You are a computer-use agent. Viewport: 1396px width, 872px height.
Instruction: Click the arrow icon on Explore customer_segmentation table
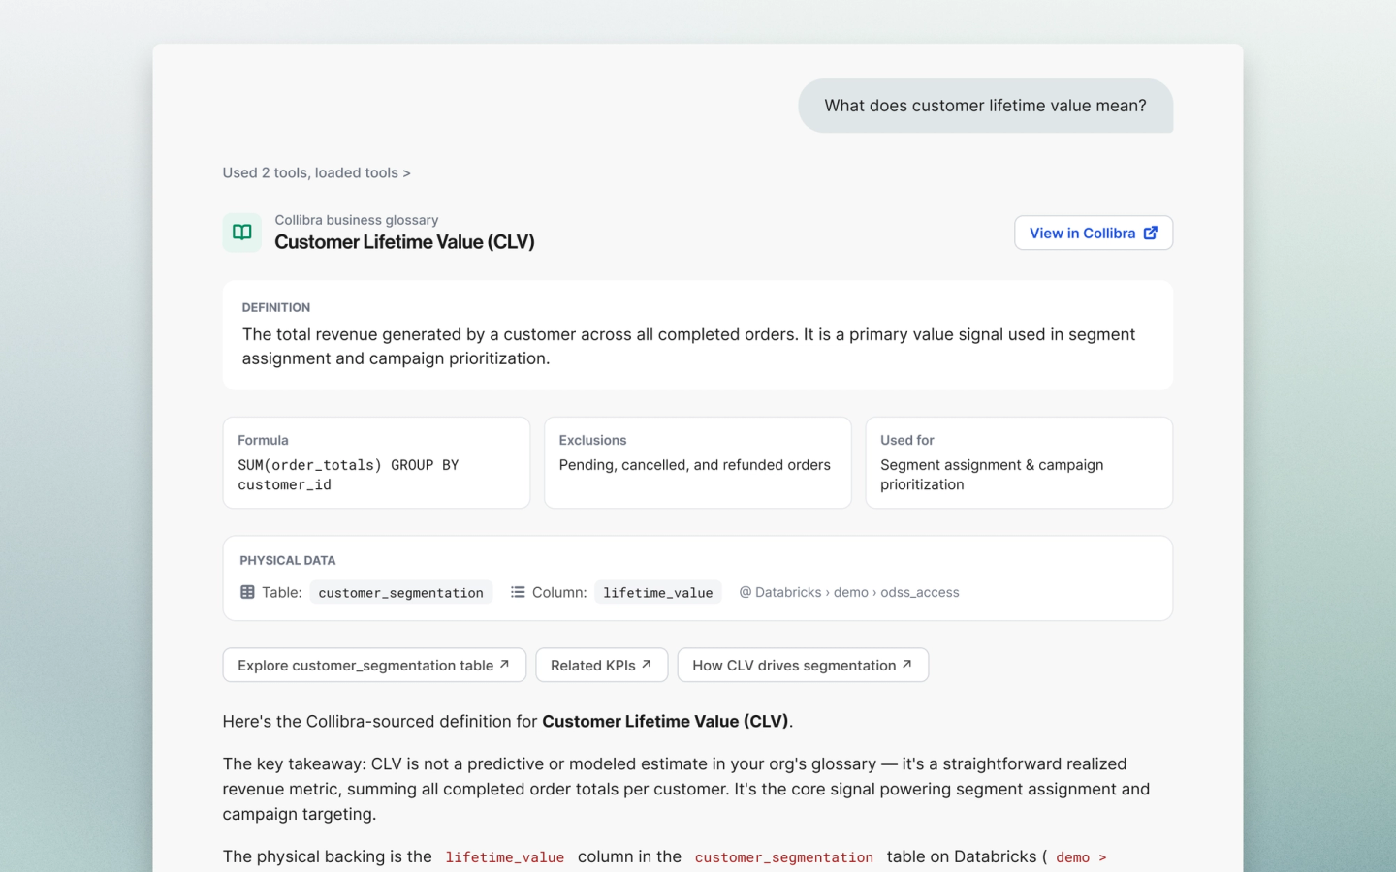504,664
